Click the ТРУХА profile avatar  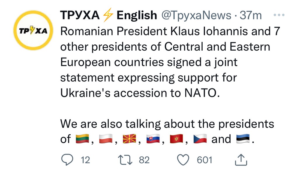coord(33,30)
